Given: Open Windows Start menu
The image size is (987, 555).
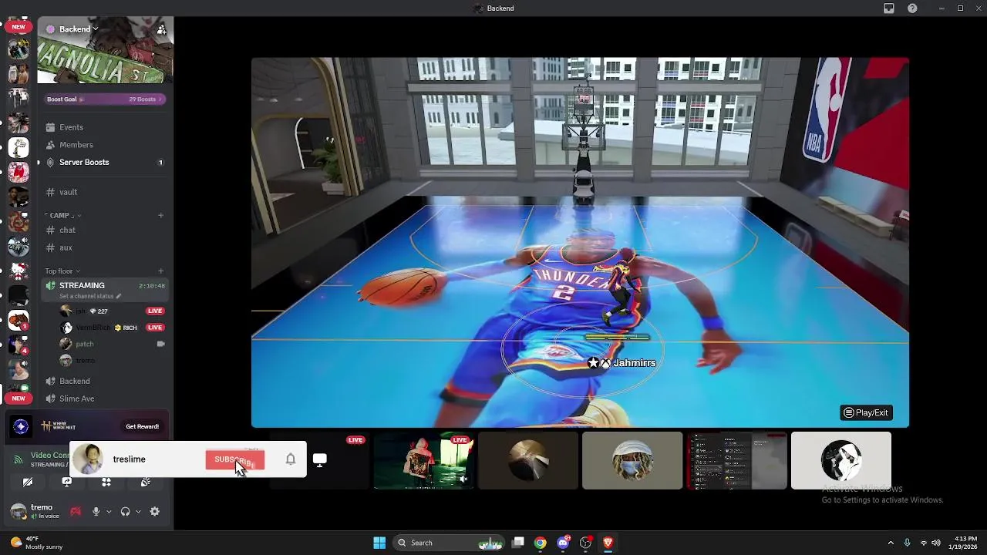Looking at the screenshot, I should (x=379, y=543).
